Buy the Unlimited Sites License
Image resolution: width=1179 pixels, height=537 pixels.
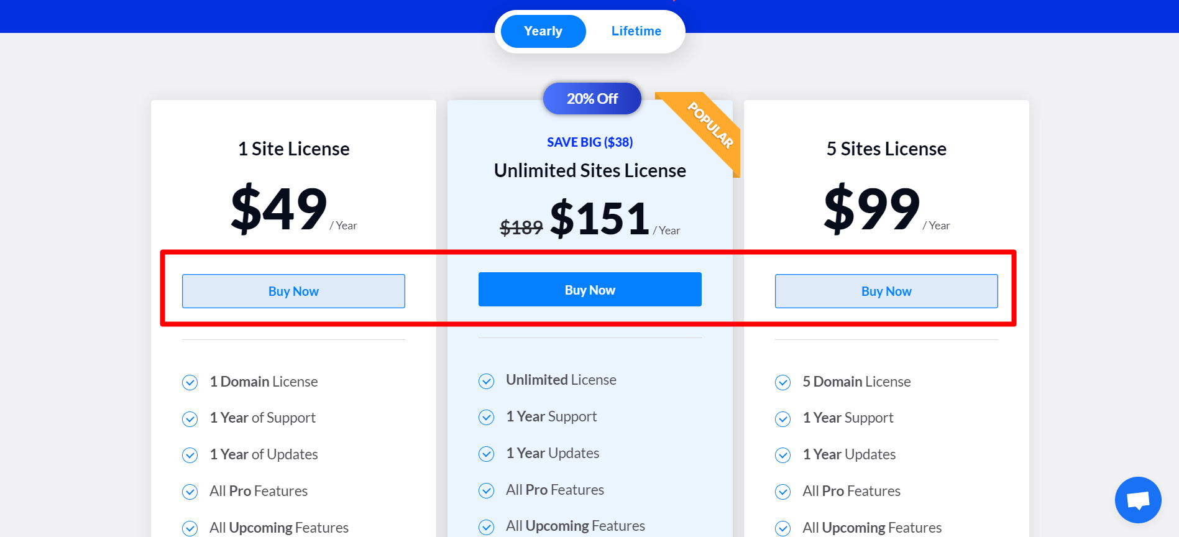tap(590, 290)
